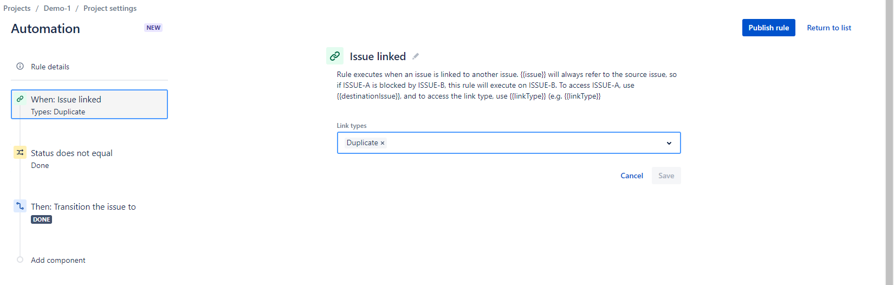Click the Save button
This screenshot has width=894, height=285.
click(666, 176)
